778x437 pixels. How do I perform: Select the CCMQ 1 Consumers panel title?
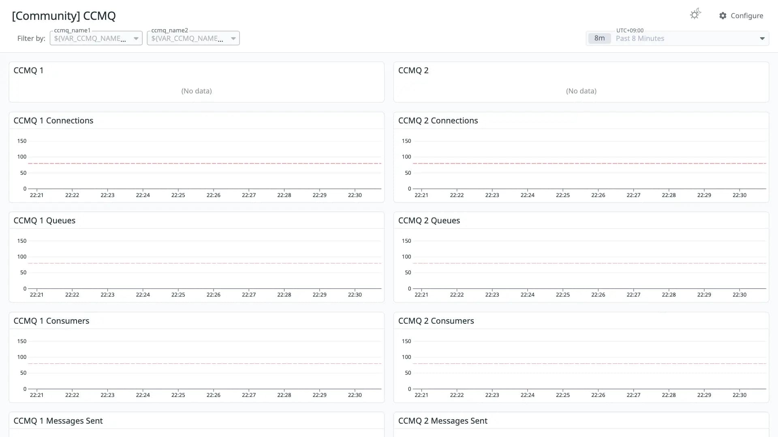pyautogui.click(x=51, y=321)
